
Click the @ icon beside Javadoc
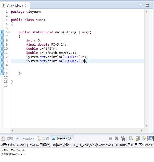click(18, 139)
